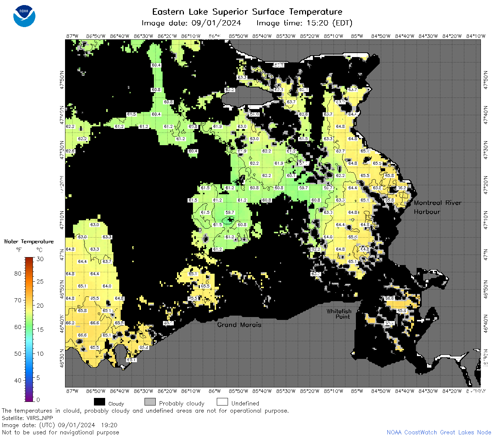This screenshot has height=438, width=495.
Task: Click the 'Cloudy' legend label text
Action: click(x=116, y=404)
